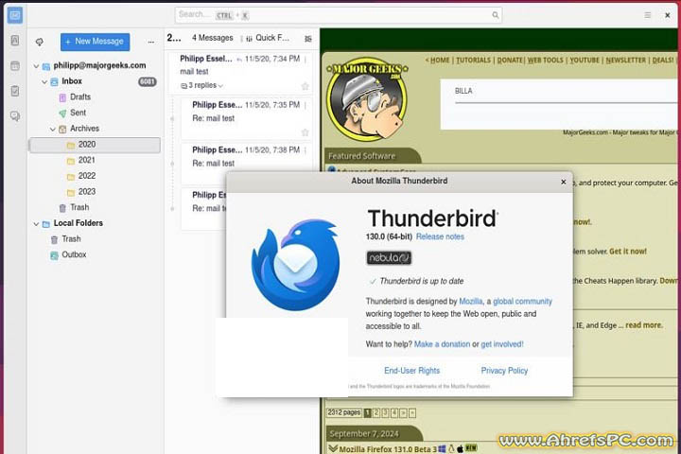Click the Get Messages cloud icon
This screenshot has height=454, width=681.
tap(40, 42)
